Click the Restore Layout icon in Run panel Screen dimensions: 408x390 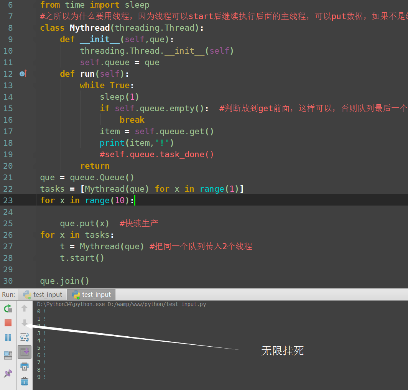tap(8, 355)
